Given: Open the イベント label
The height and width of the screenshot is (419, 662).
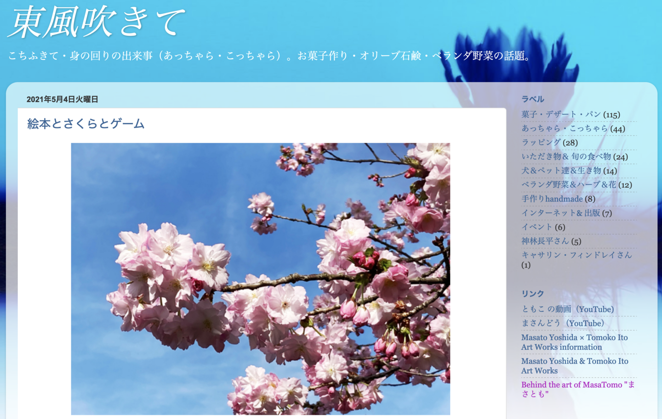Looking at the screenshot, I should 536,227.
